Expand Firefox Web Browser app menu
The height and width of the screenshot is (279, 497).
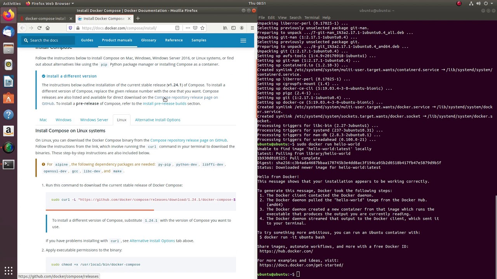(x=50, y=3)
